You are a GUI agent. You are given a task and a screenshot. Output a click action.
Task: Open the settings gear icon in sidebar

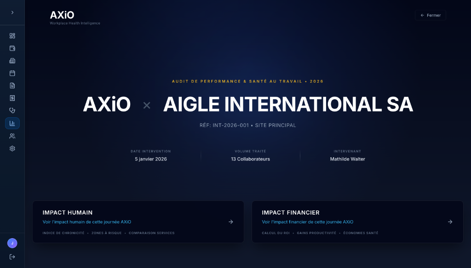(x=12, y=148)
